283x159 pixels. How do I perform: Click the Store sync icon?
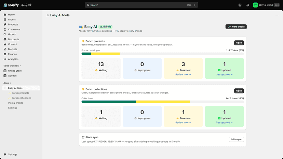tap(83, 138)
